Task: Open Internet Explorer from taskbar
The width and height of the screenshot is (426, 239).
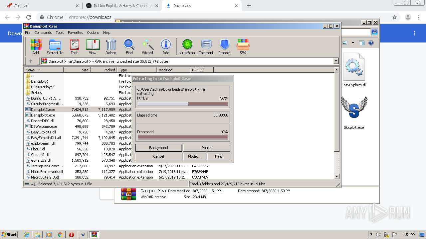Action: (x=27, y=235)
